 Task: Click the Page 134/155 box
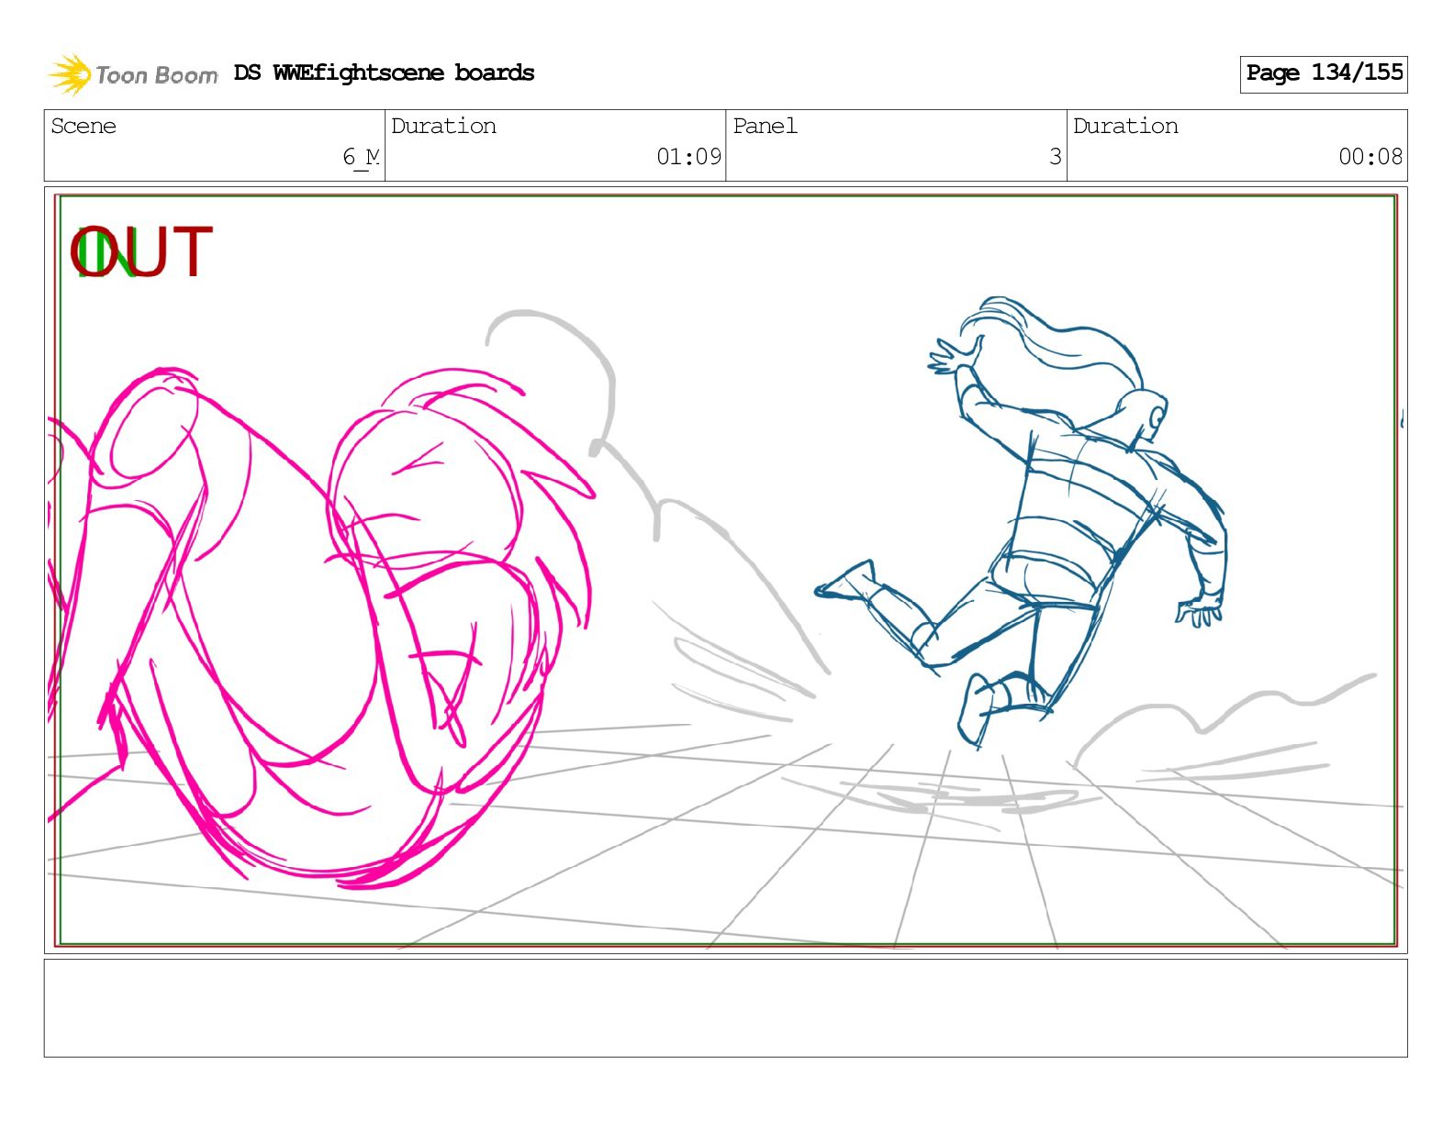(1323, 73)
